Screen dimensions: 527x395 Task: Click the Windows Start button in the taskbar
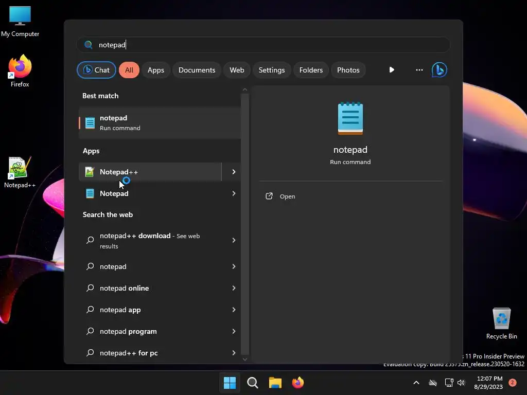tap(230, 383)
